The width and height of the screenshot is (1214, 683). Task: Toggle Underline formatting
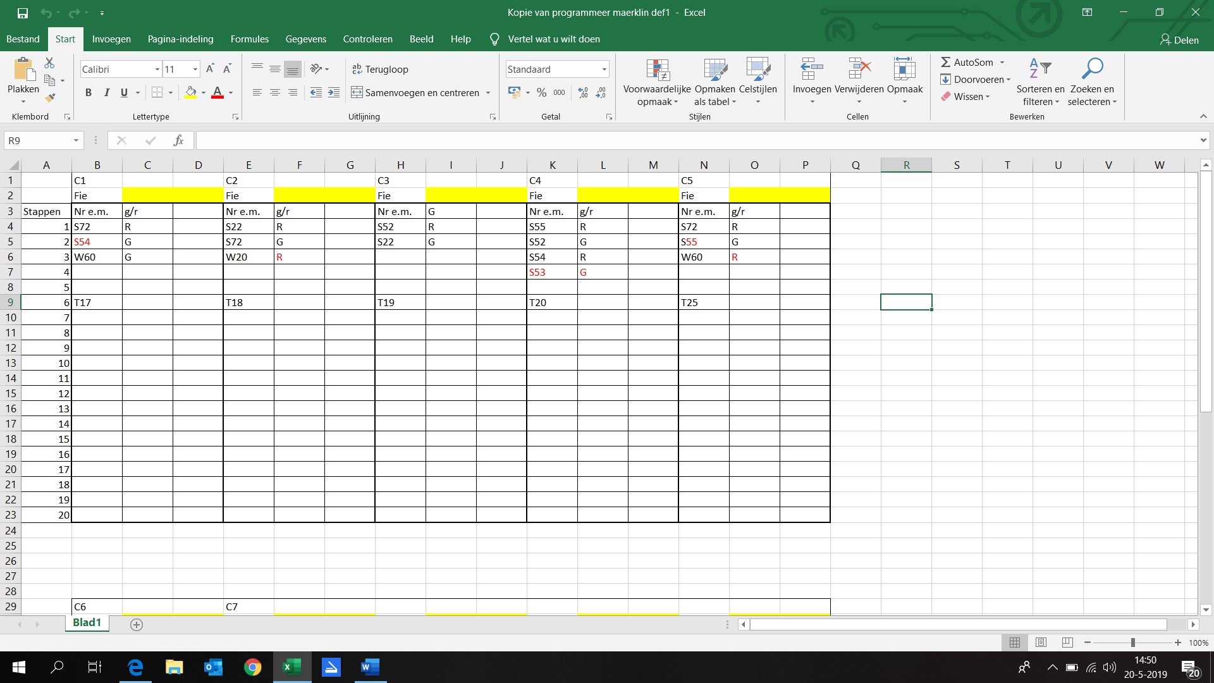tap(124, 92)
